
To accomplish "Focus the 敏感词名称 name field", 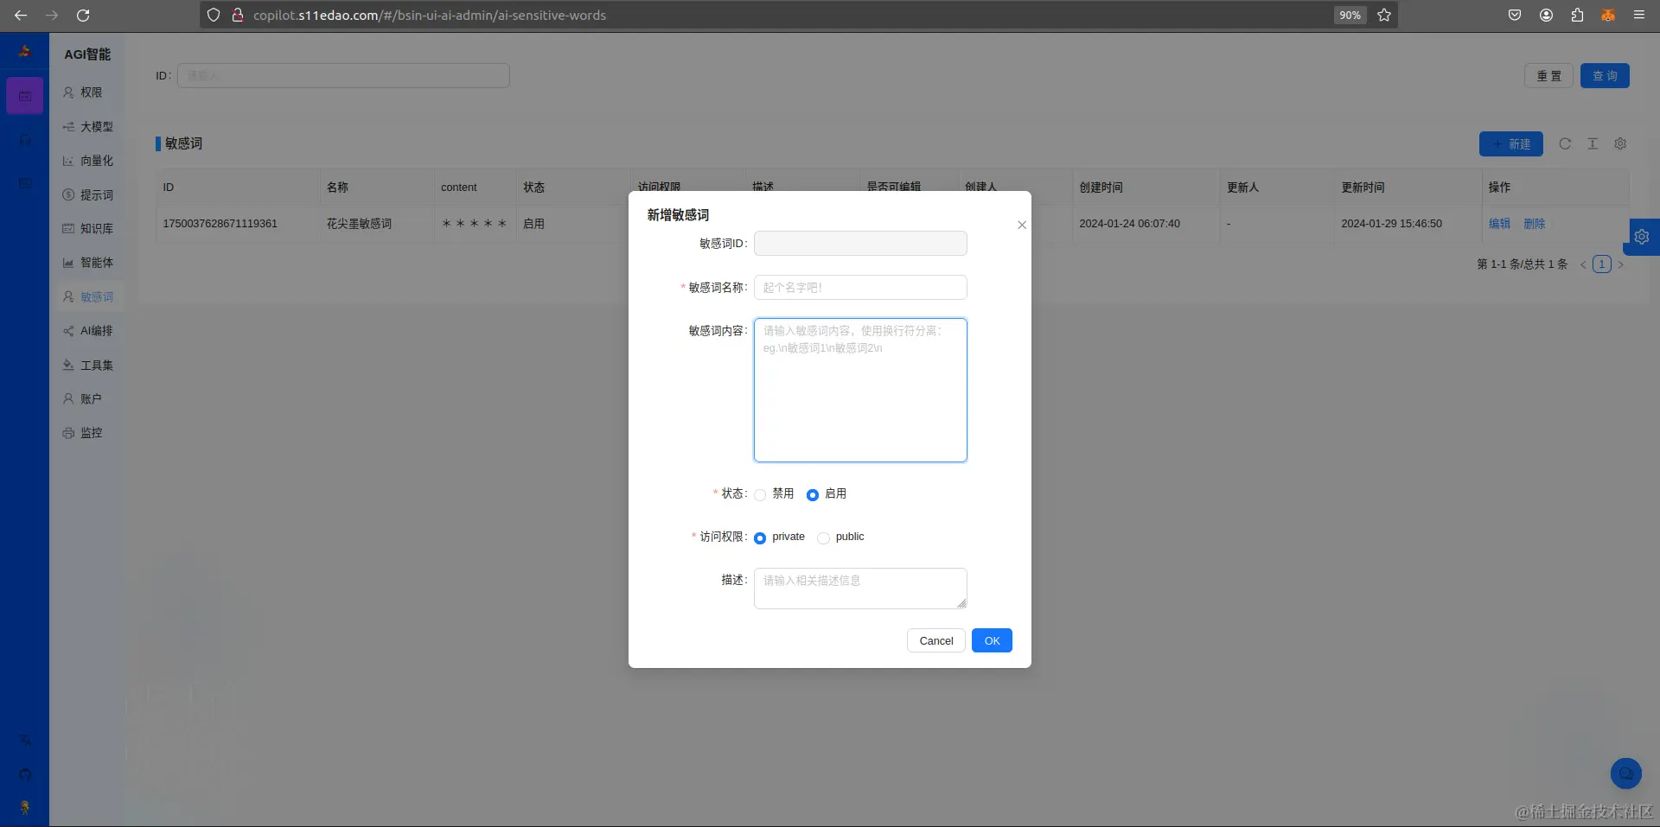I will tap(860, 288).
